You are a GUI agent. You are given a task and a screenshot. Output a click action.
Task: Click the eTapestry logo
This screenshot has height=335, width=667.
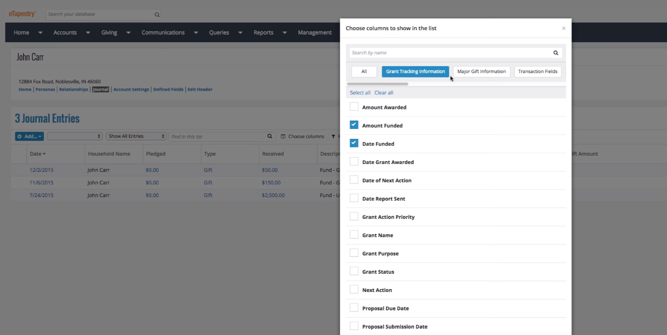[22, 14]
